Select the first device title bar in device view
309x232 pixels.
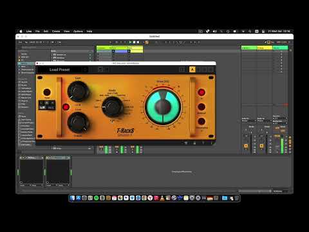pyautogui.click(x=32, y=158)
